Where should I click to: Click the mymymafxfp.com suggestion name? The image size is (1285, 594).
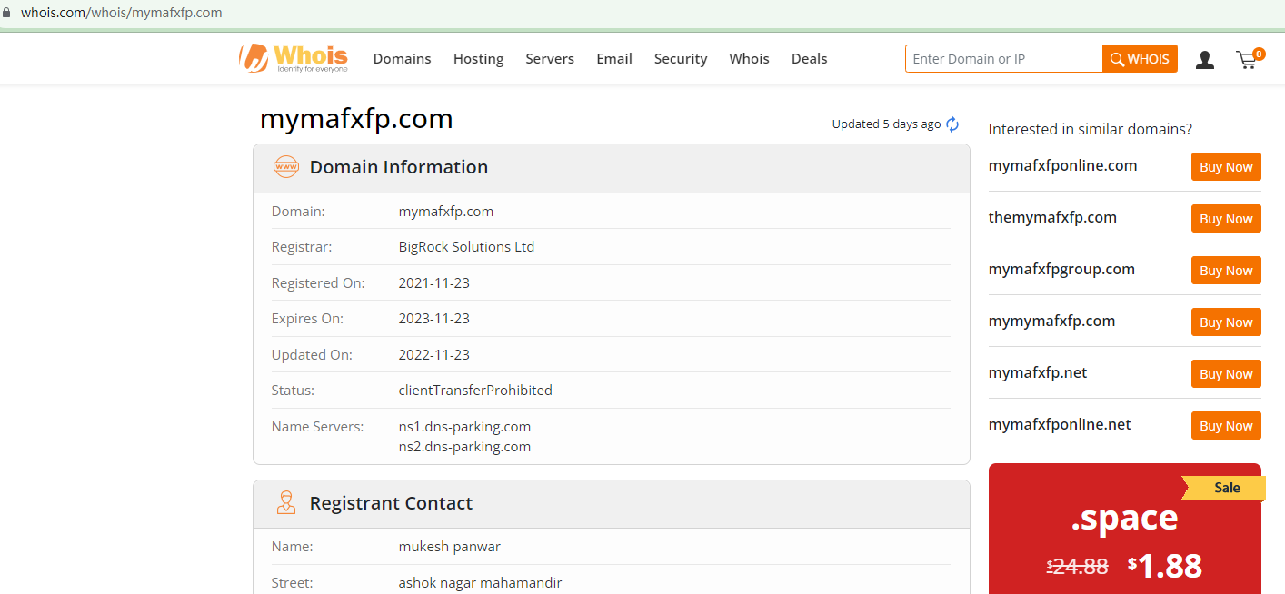1051,322
